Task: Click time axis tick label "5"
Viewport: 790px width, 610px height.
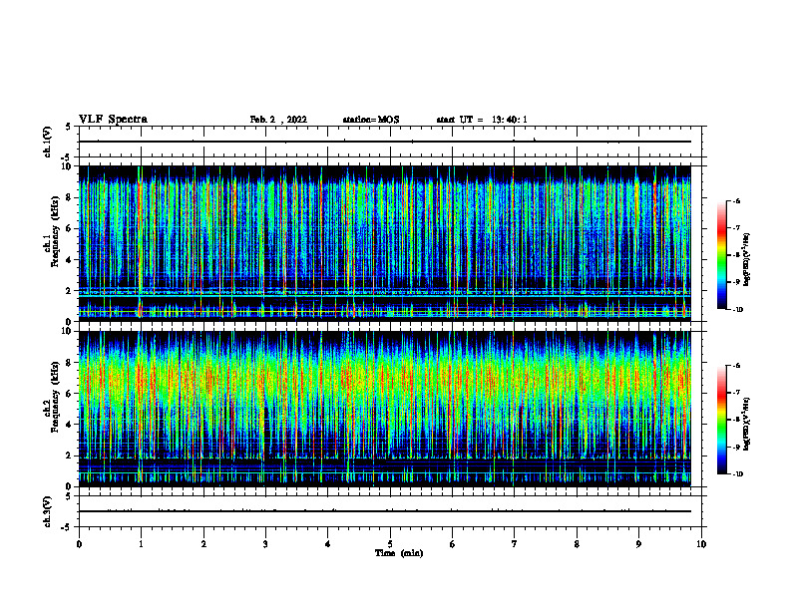Action: (x=390, y=544)
